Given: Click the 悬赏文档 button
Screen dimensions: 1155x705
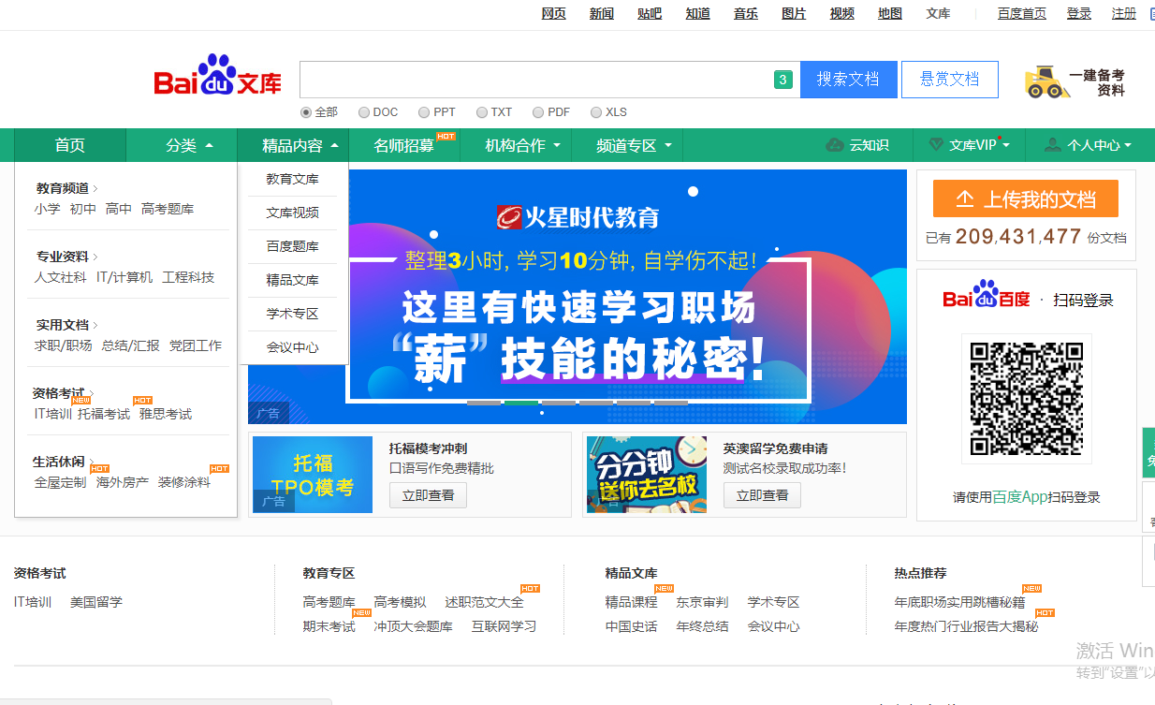Looking at the screenshot, I should click(950, 80).
